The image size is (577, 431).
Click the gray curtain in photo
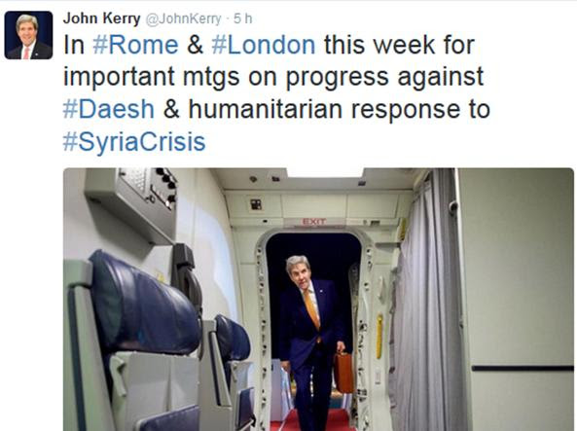427,300
